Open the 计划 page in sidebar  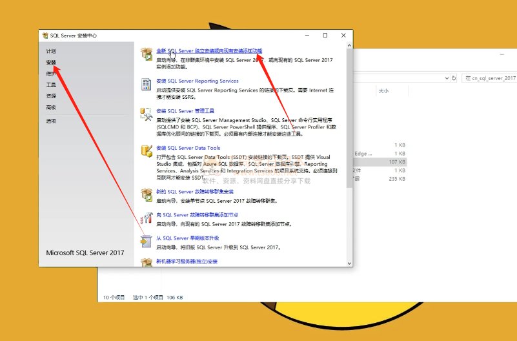[x=51, y=51]
